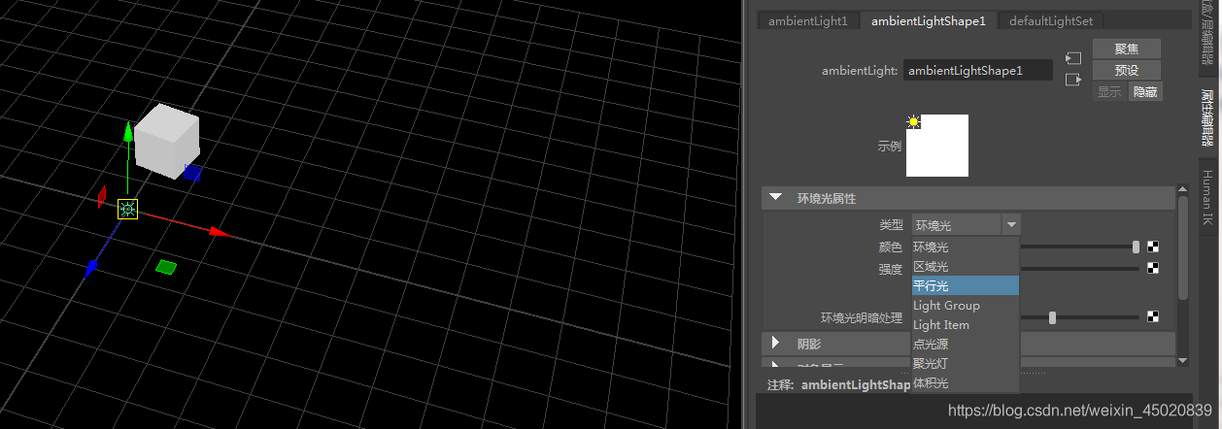Switch to the ambientLightShape1 tab
The image size is (1222, 429).
click(x=928, y=20)
